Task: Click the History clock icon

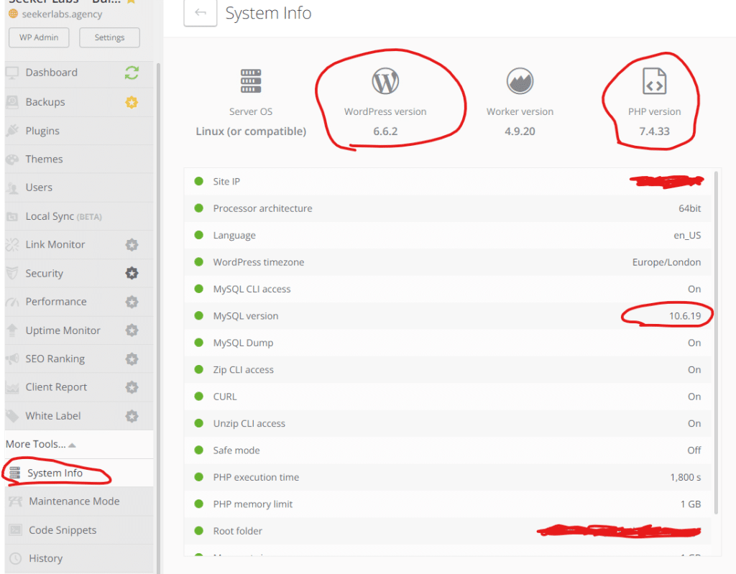Action: [x=16, y=558]
